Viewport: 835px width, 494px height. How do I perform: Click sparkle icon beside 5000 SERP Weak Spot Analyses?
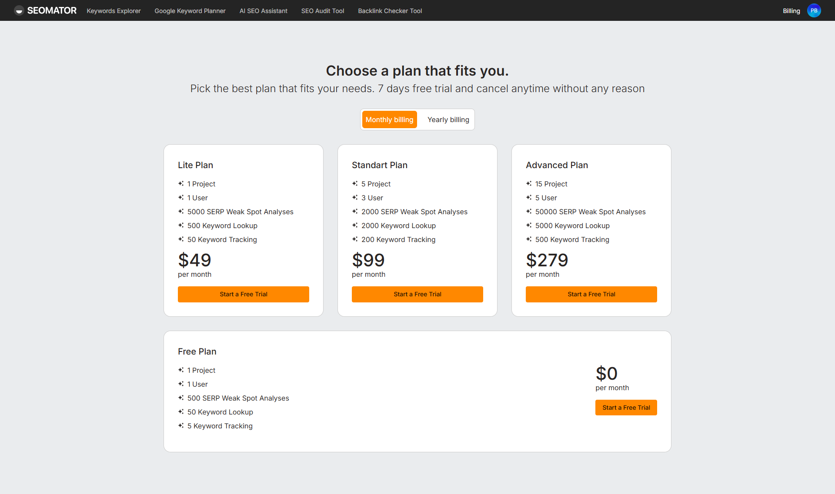coord(181,212)
